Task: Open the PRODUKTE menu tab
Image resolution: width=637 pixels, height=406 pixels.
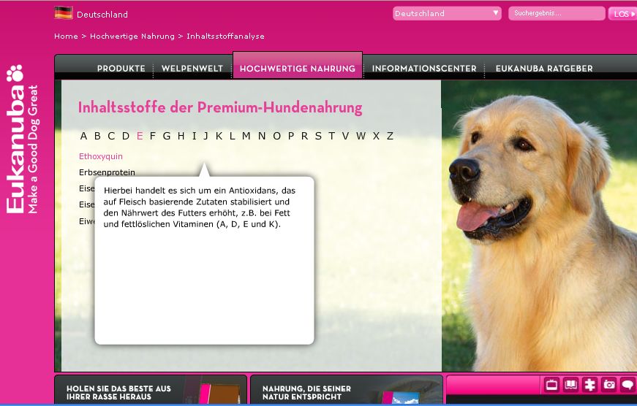Action: 121,69
